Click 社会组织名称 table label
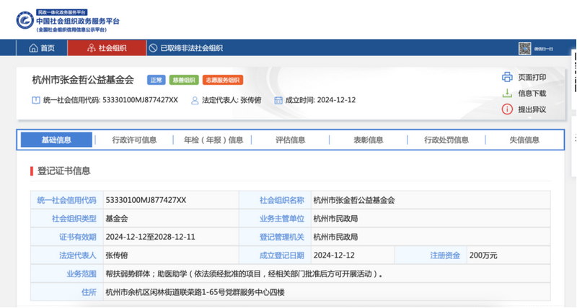The height and width of the screenshot is (308, 577). [282, 200]
